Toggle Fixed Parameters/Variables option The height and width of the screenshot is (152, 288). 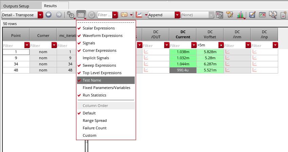tap(106, 88)
